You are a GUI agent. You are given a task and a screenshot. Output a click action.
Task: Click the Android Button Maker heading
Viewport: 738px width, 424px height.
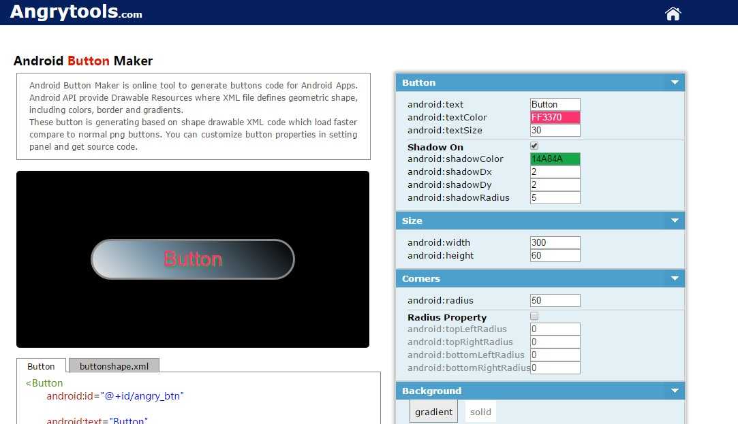[83, 61]
